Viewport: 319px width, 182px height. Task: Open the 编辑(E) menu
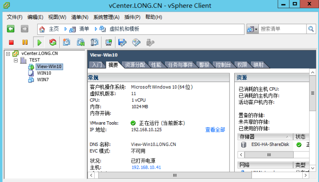(35, 17)
